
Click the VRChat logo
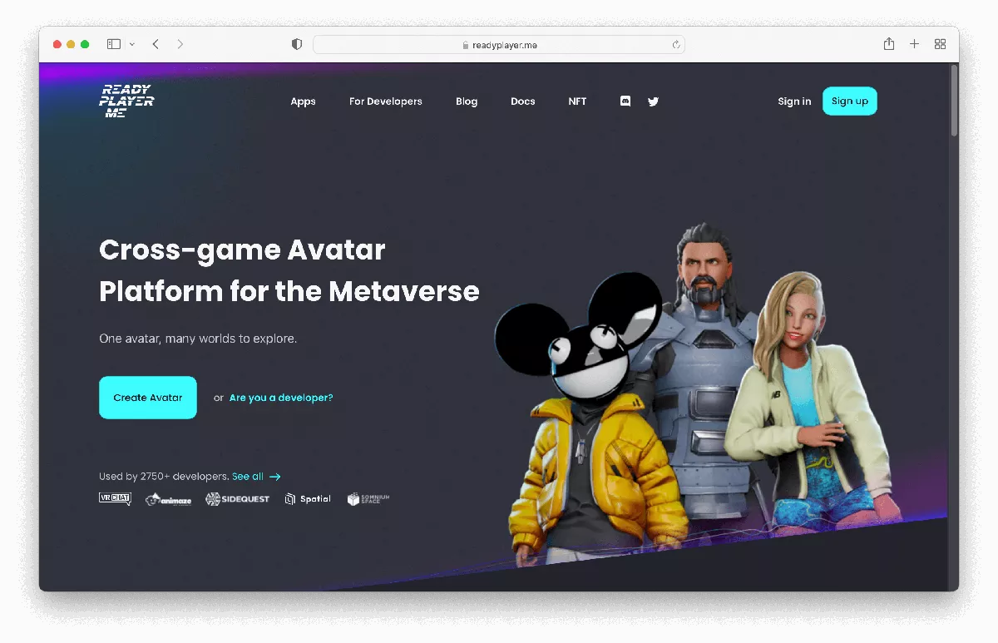116,499
